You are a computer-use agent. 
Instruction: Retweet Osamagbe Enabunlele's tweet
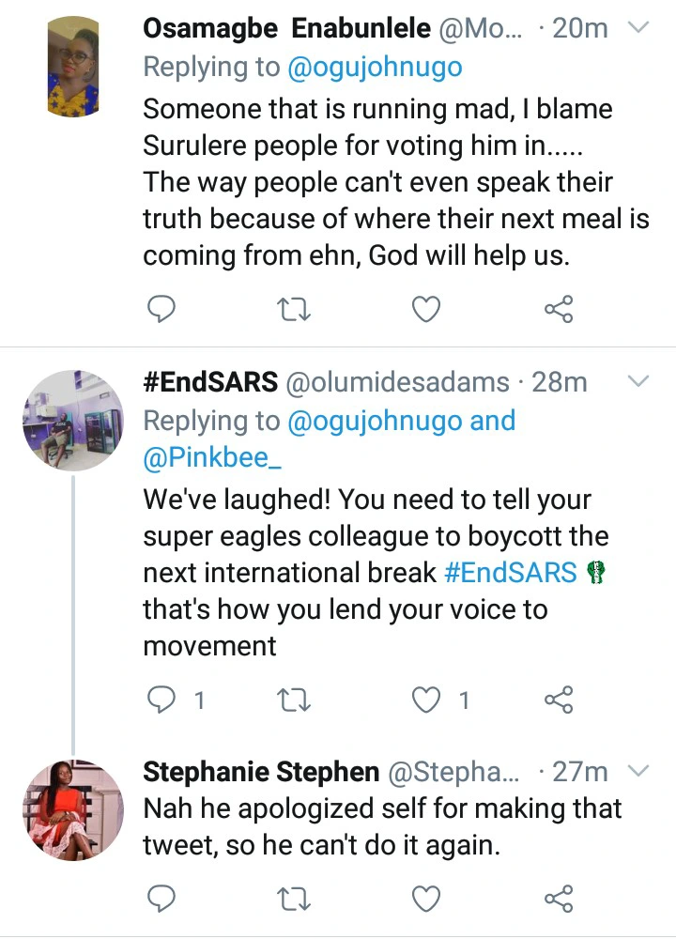coord(295,307)
